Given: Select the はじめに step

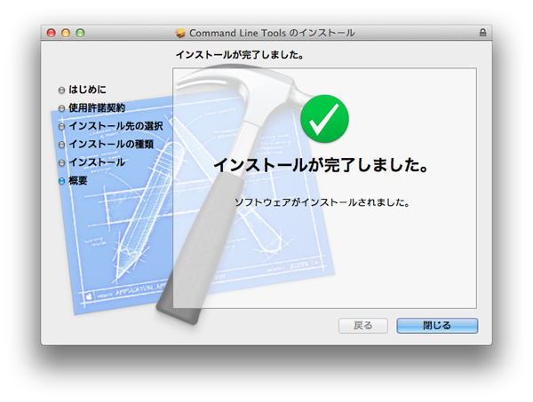Looking at the screenshot, I should pyautogui.click(x=87, y=90).
